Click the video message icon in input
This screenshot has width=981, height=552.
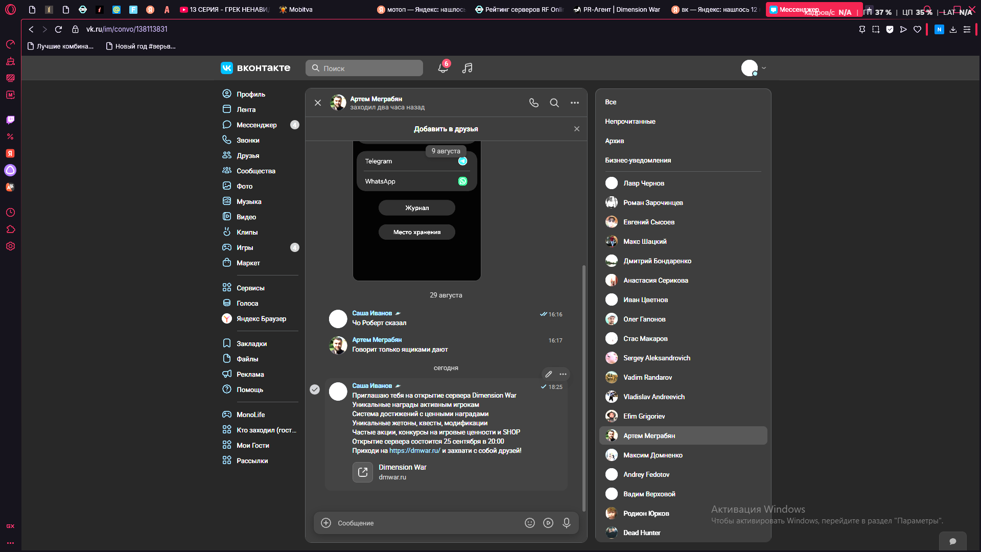(548, 523)
